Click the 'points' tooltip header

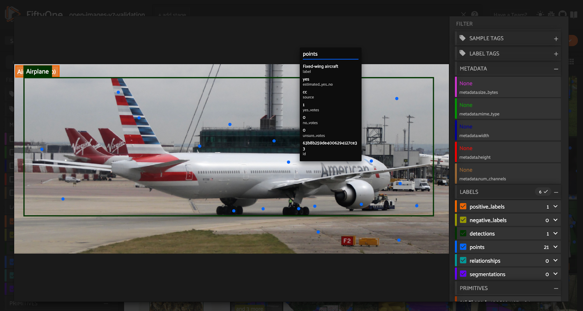pyautogui.click(x=310, y=54)
